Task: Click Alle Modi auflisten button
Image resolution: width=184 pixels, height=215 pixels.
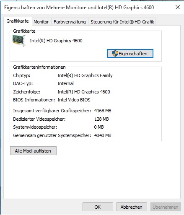Action: point(33,151)
